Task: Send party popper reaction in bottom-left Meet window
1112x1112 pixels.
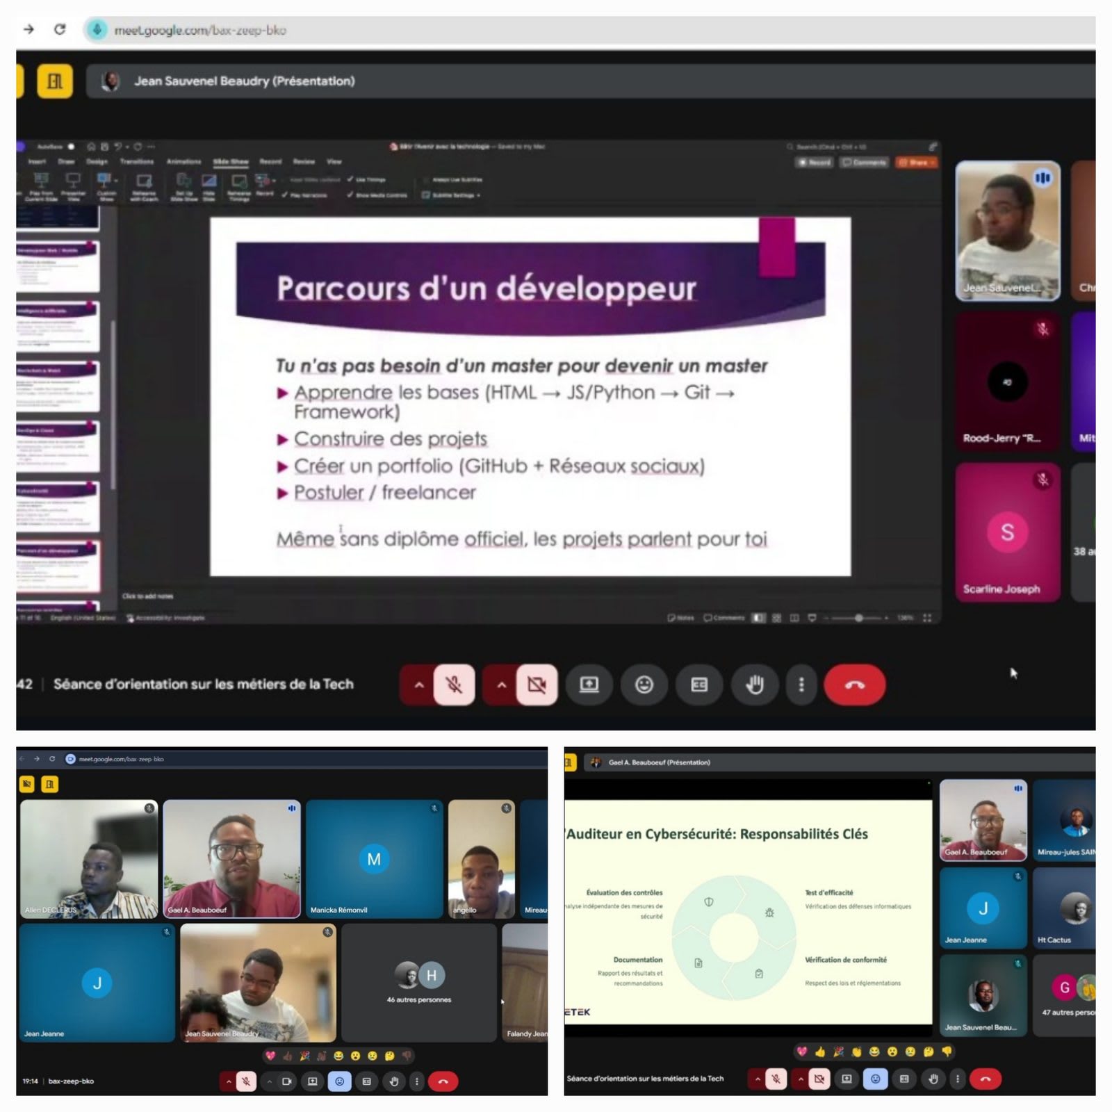Action: pos(304,1056)
